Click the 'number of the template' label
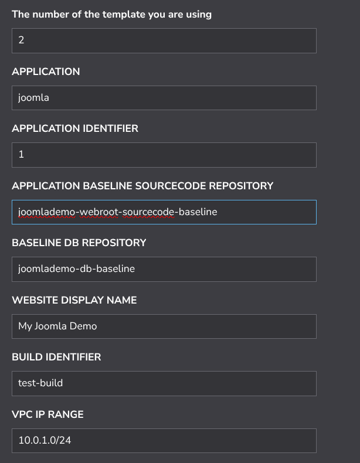The width and height of the screenshot is (360, 463). pos(111,14)
